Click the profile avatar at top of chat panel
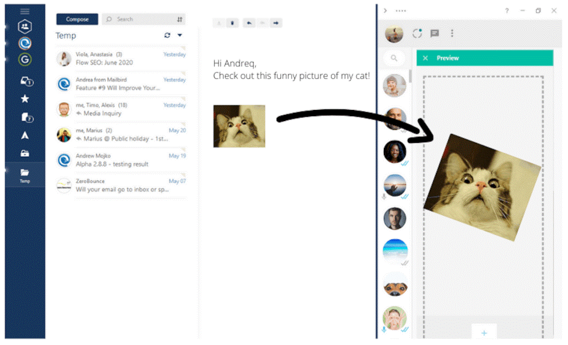The height and width of the screenshot is (345, 568). coord(394,34)
